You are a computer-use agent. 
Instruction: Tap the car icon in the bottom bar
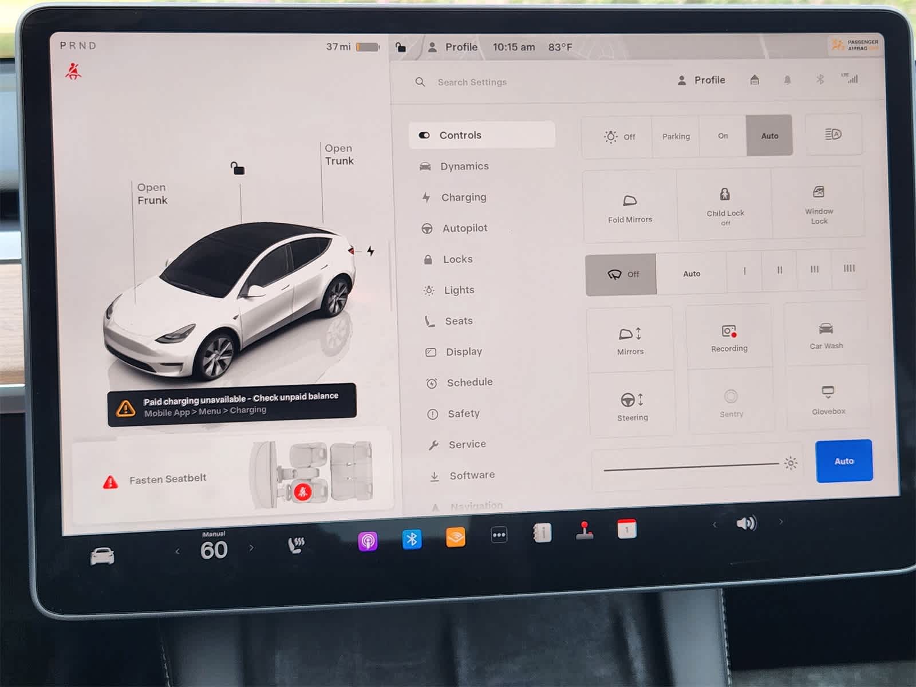coord(102,556)
